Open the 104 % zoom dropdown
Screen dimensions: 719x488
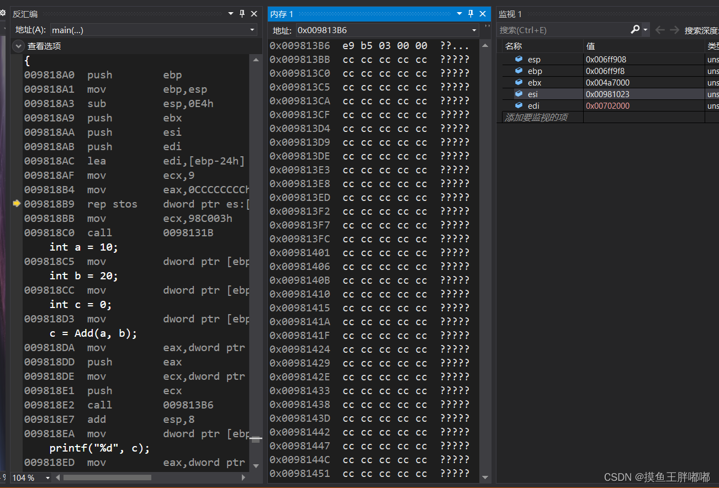47,478
